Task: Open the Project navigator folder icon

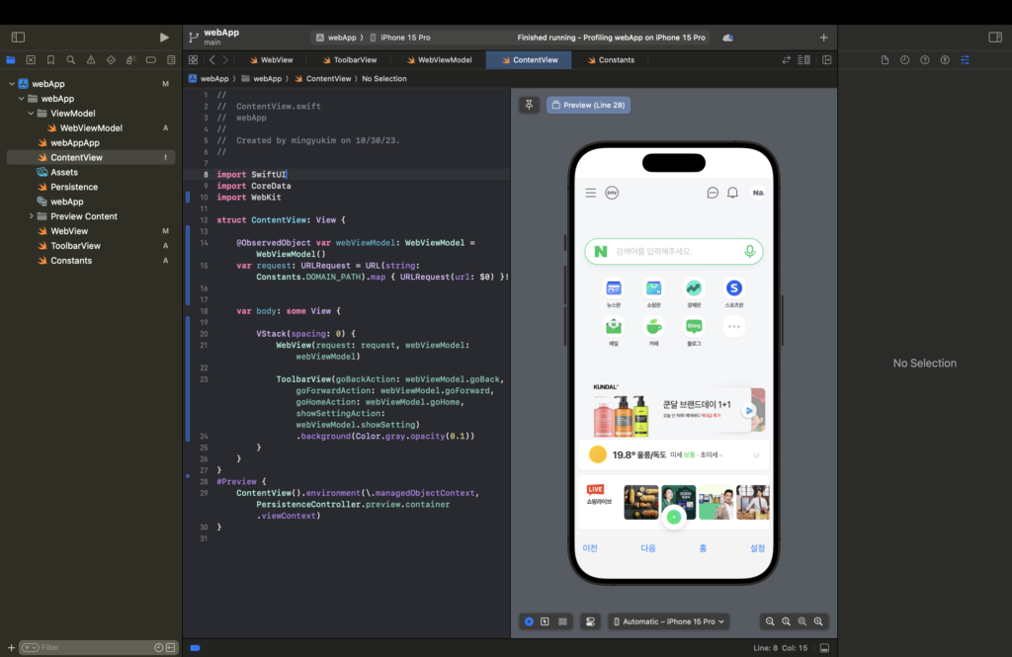Action: (11, 60)
